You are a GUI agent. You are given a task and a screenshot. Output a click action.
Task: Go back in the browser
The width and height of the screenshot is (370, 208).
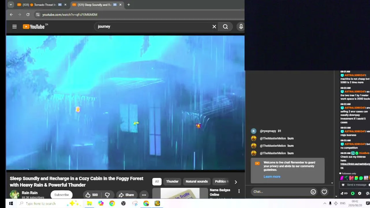(x=11, y=14)
